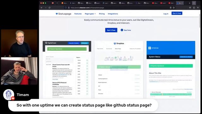The image size is (202, 114).
Task: Click 'About This Site' heading
Action: [155, 73]
